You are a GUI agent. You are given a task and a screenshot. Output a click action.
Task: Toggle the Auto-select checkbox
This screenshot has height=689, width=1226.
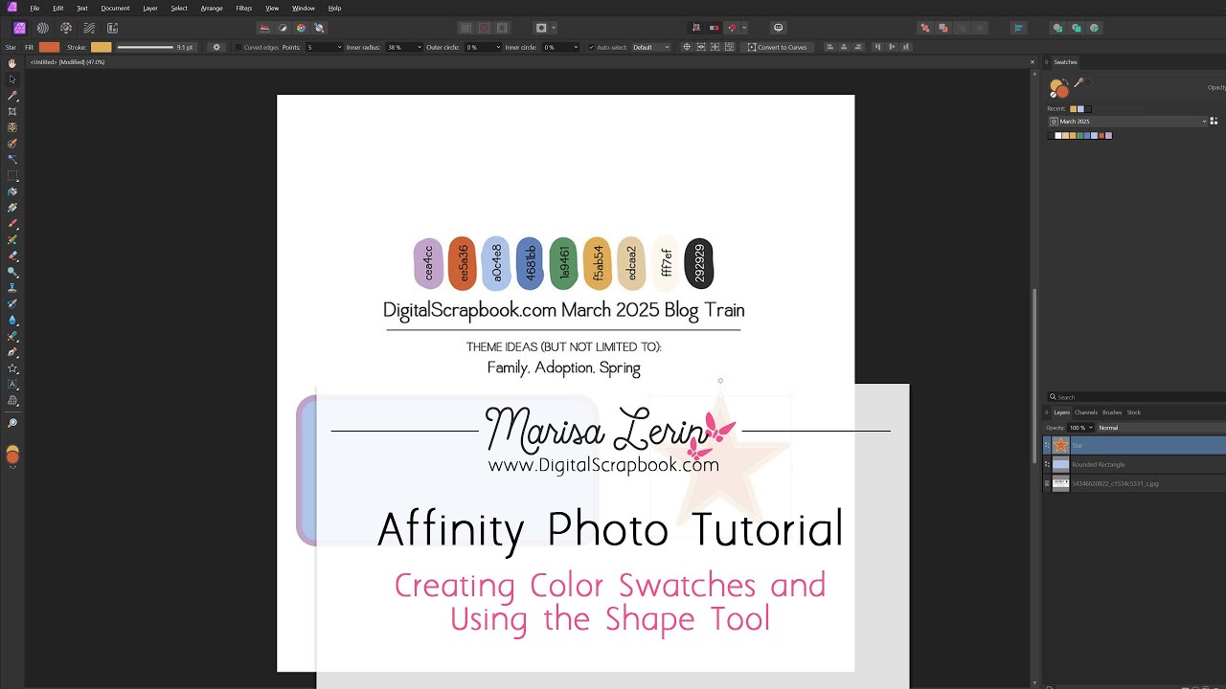click(591, 47)
